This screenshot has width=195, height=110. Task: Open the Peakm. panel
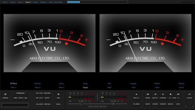tap(157, 83)
